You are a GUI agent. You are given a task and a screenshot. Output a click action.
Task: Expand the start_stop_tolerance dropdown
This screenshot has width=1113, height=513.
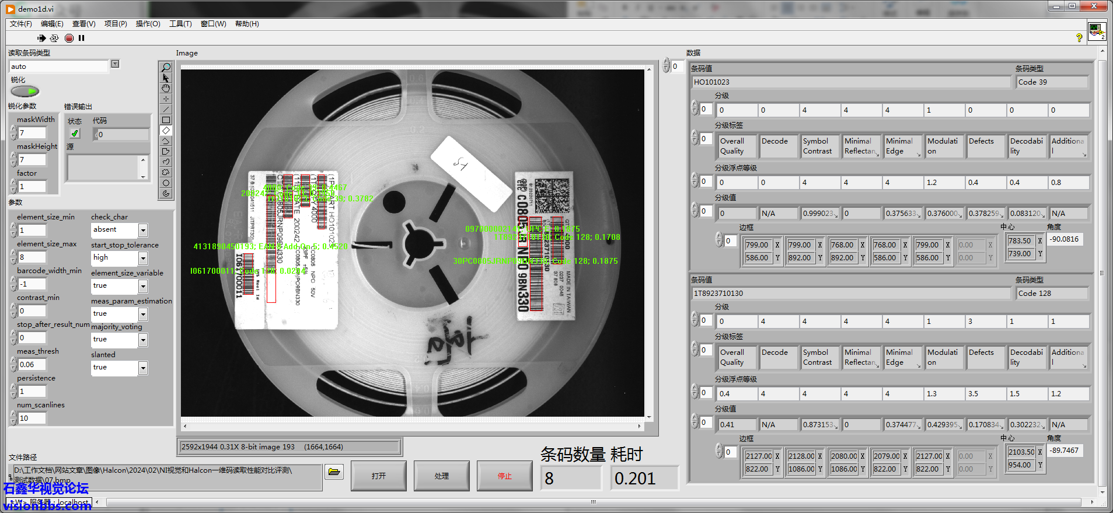[143, 258]
